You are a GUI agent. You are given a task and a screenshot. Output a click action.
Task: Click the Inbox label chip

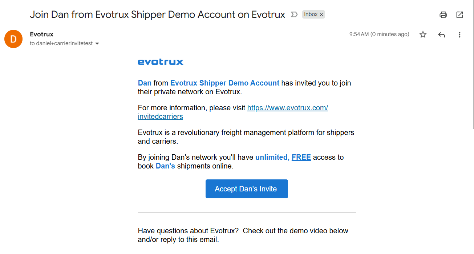[x=311, y=15]
